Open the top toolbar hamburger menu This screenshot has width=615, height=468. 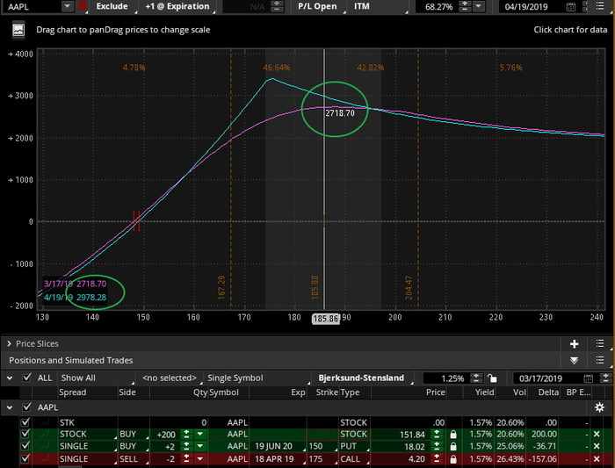pos(600,6)
